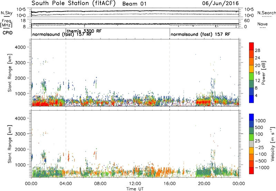The height and width of the screenshot is (191, 276).
Task: Click the '24' tick on Power color bar
Action: coord(257,58)
